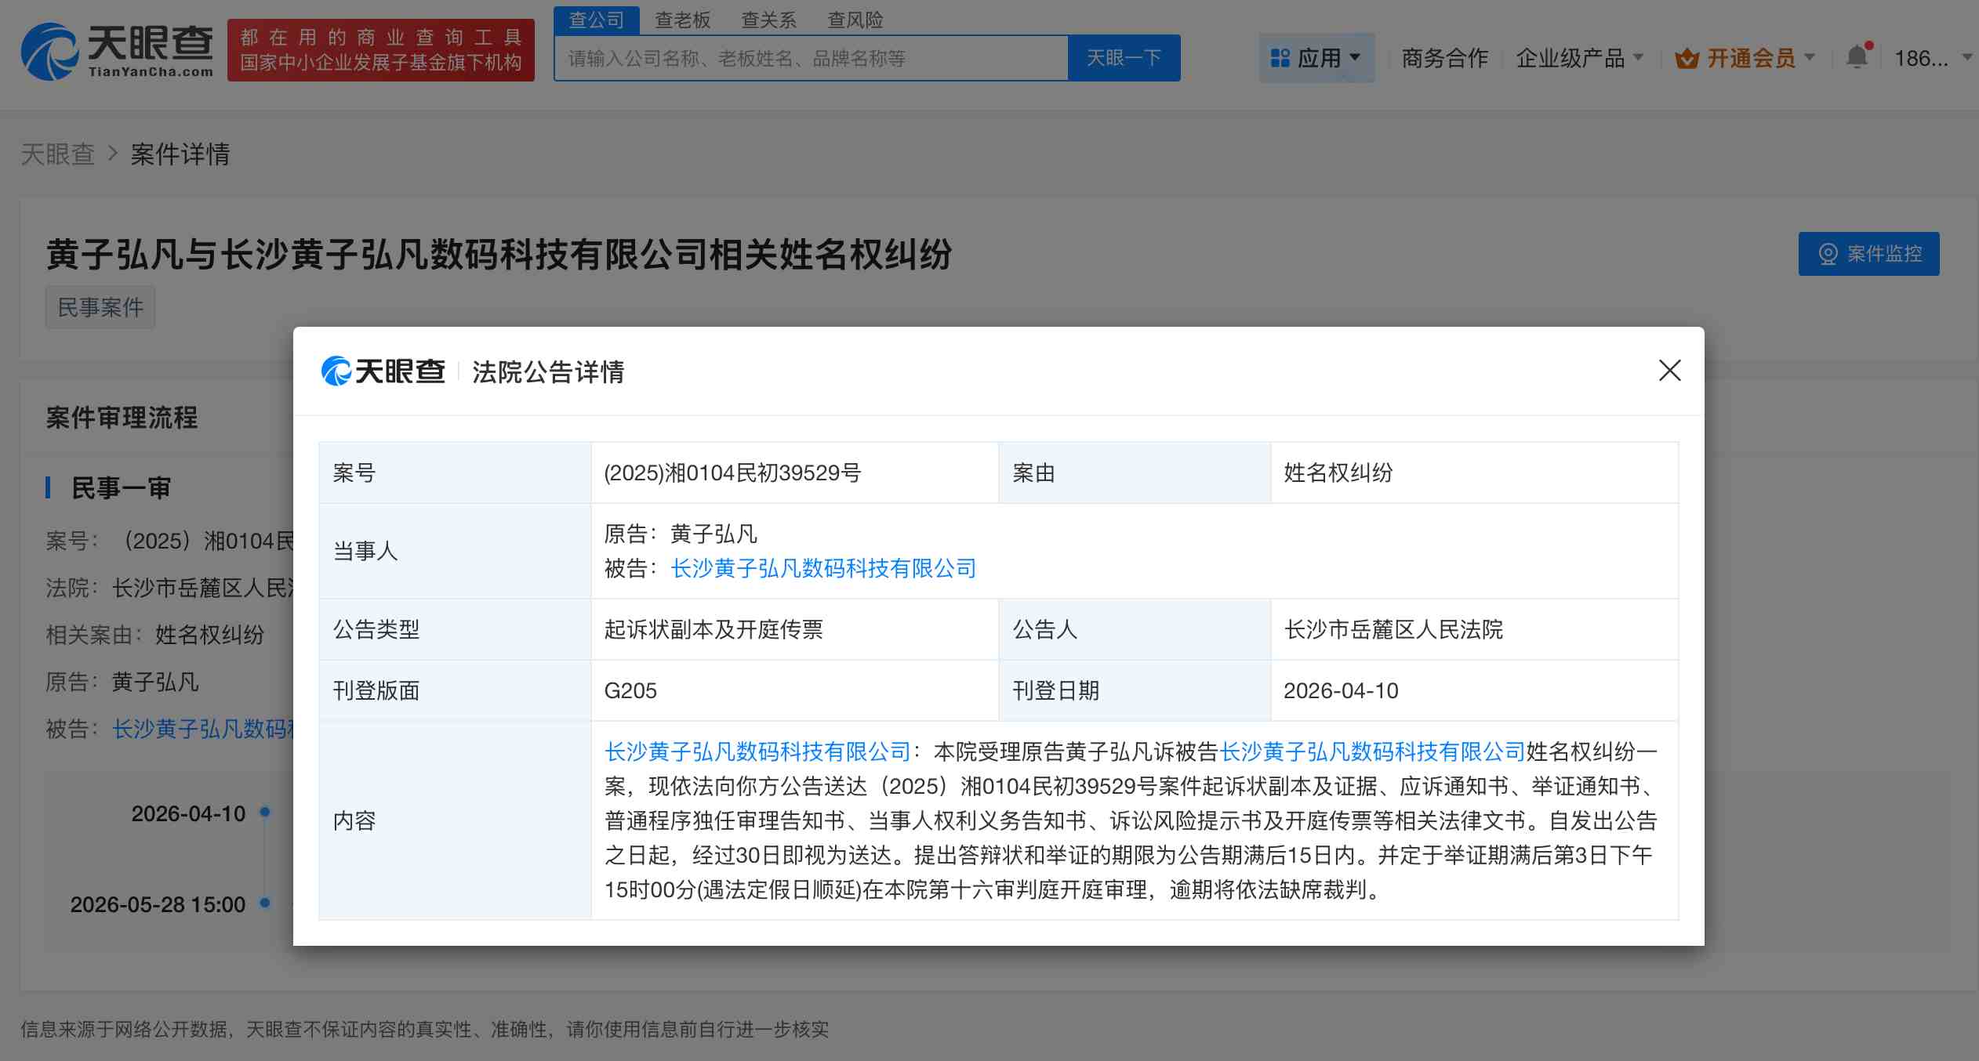
Task: Click into the company search input field
Action: tap(808, 57)
